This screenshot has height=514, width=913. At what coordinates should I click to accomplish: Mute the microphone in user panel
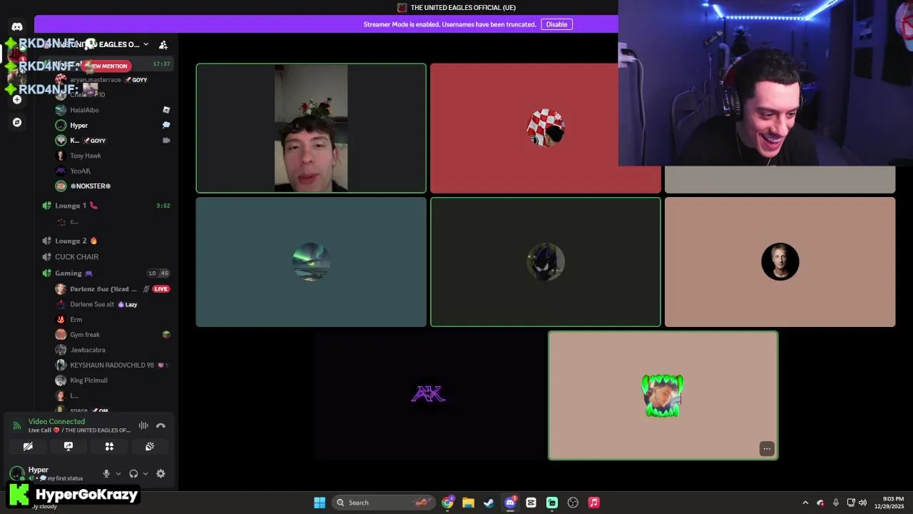pyautogui.click(x=106, y=473)
